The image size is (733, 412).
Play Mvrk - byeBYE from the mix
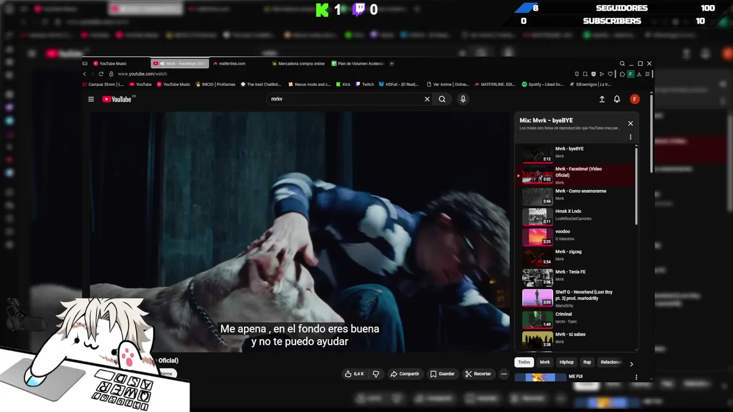575,153
